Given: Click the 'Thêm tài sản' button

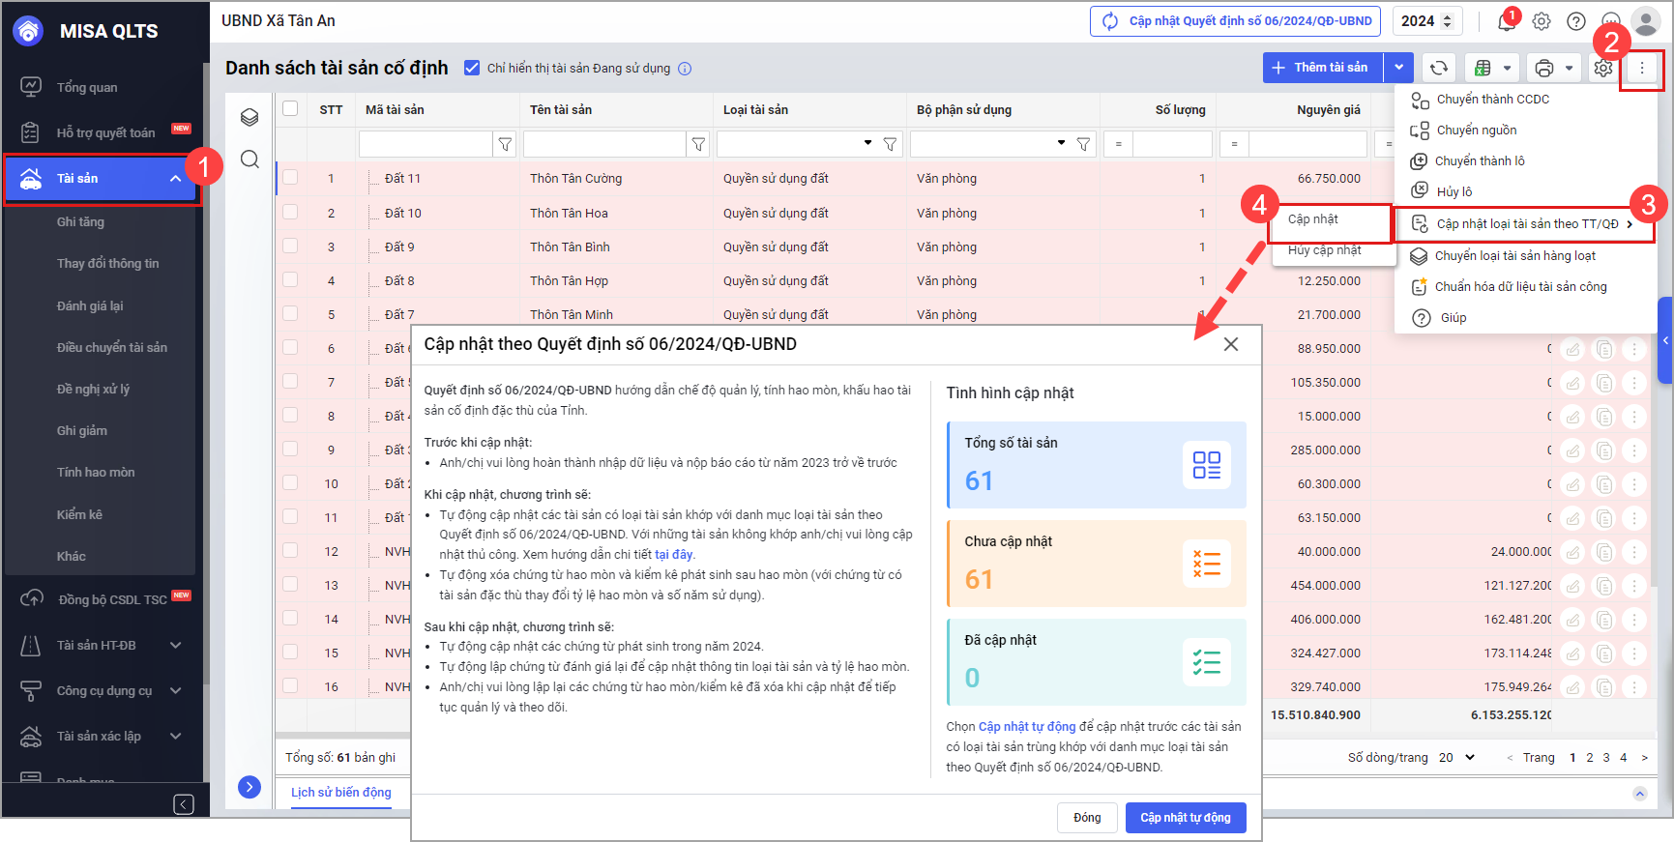Looking at the screenshot, I should point(1322,68).
